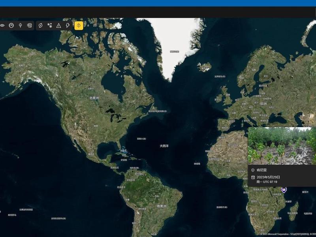Click the 2023年5月29日 date text

[268, 177]
